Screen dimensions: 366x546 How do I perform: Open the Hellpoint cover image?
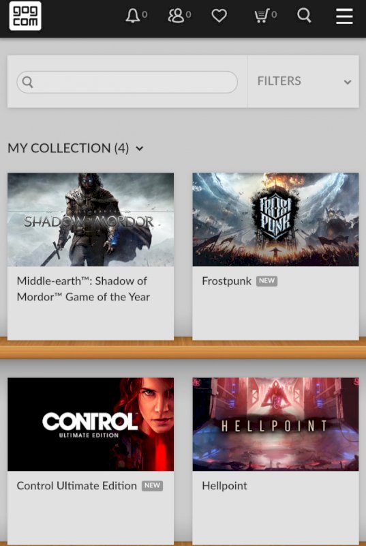click(x=275, y=425)
